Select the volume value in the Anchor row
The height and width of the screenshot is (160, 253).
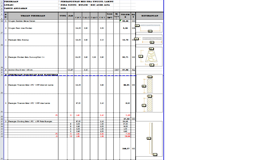(x=125, y=70)
